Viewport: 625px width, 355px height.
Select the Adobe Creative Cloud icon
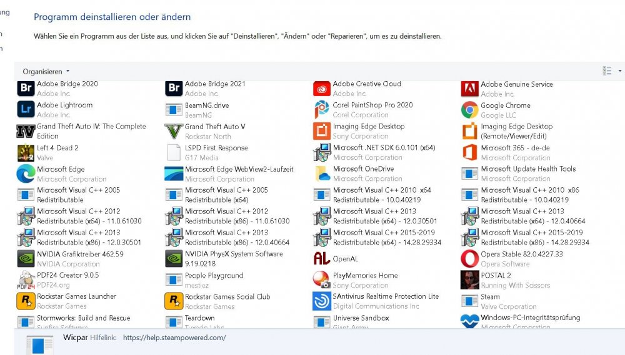point(322,89)
